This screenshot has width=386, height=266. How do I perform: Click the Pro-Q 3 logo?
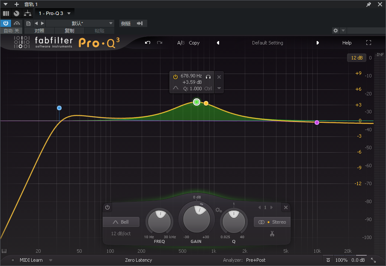click(99, 43)
